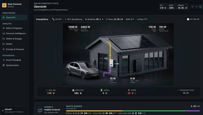Click the Produktion circle icon
The image size is (203, 115).
point(178,90)
